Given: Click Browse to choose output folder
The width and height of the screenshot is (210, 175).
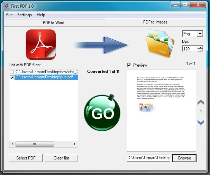Looking at the screenshot, I should point(184,158).
